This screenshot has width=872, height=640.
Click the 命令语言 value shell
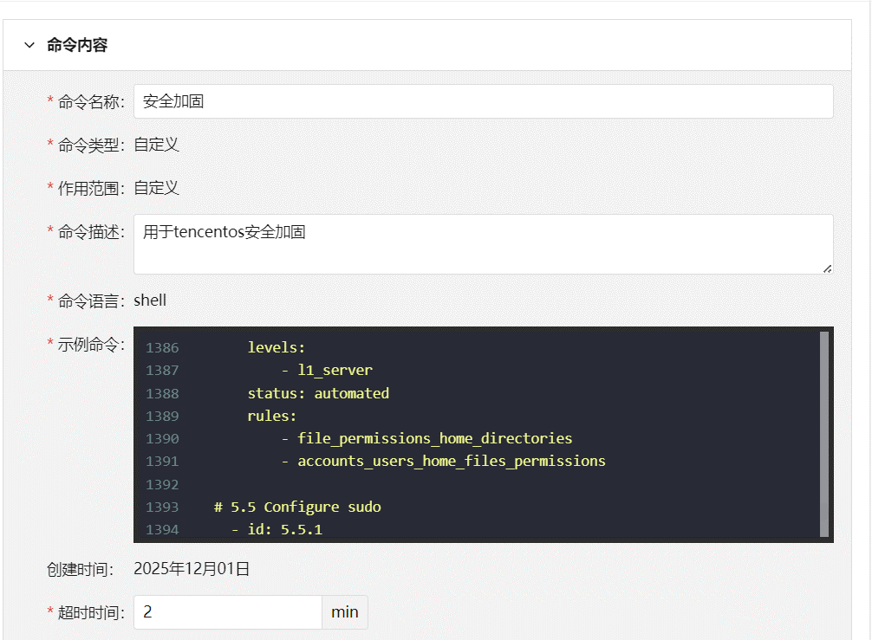(x=150, y=301)
